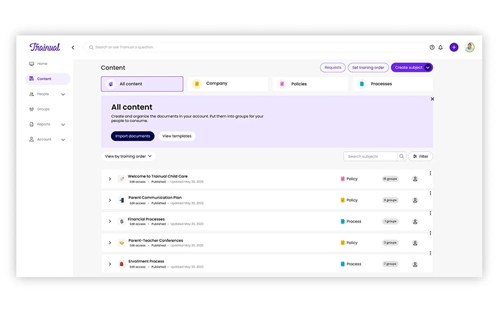Image resolution: width=499 pixels, height=312 pixels.
Task: Click 1 groups badge on Financial Processes
Action: point(390,222)
